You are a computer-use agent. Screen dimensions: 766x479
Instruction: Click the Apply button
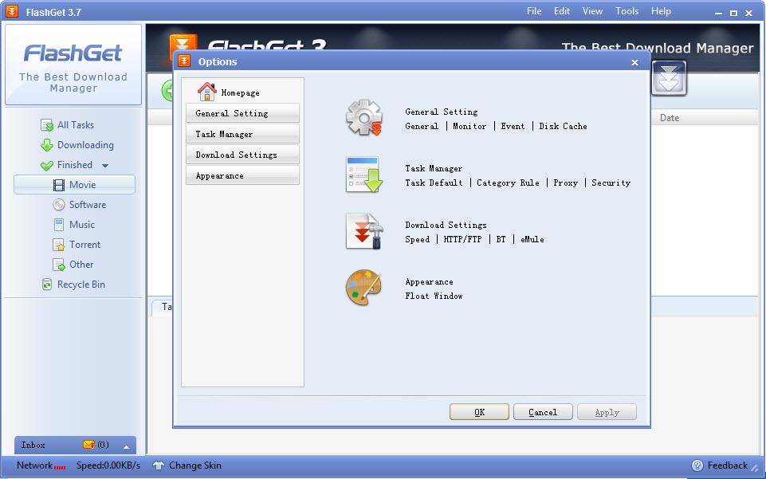[607, 411]
